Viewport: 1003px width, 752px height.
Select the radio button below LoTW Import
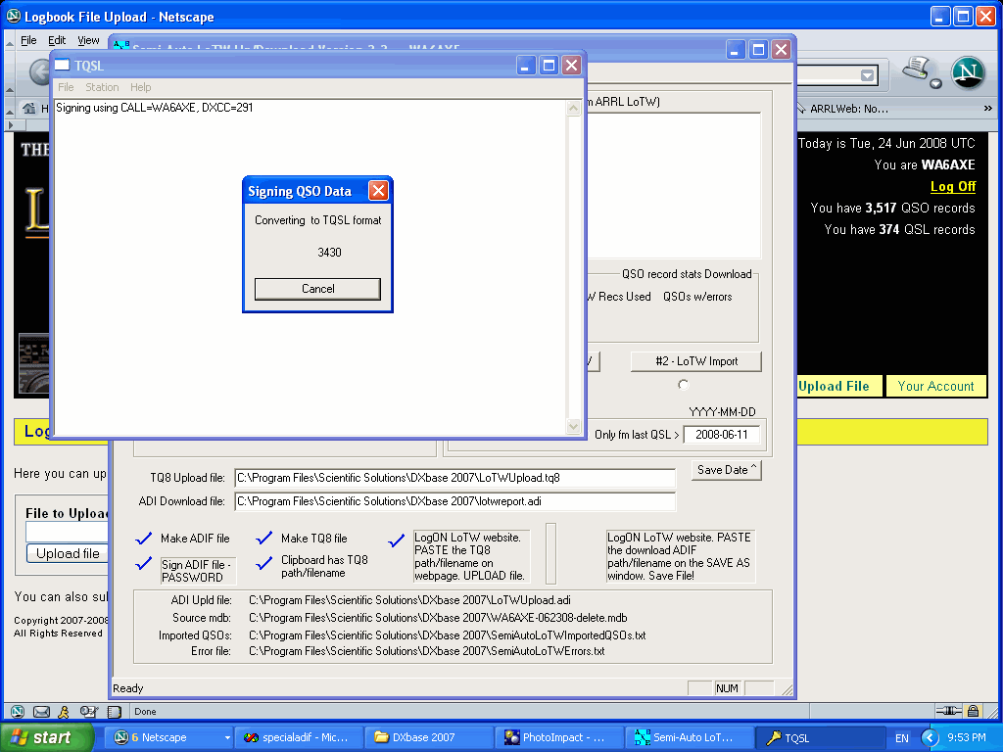point(683,385)
